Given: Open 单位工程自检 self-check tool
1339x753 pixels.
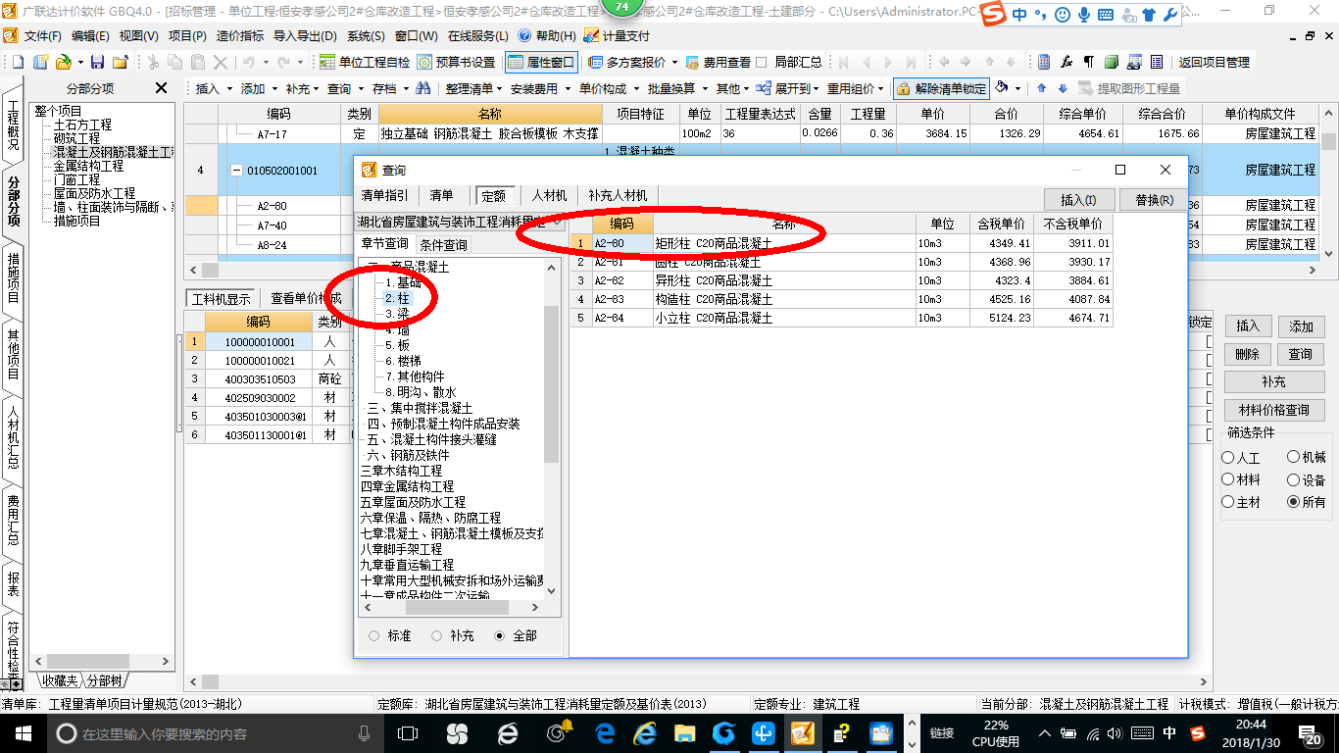Looking at the screenshot, I should pyautogui.click(x=365, y=62).
